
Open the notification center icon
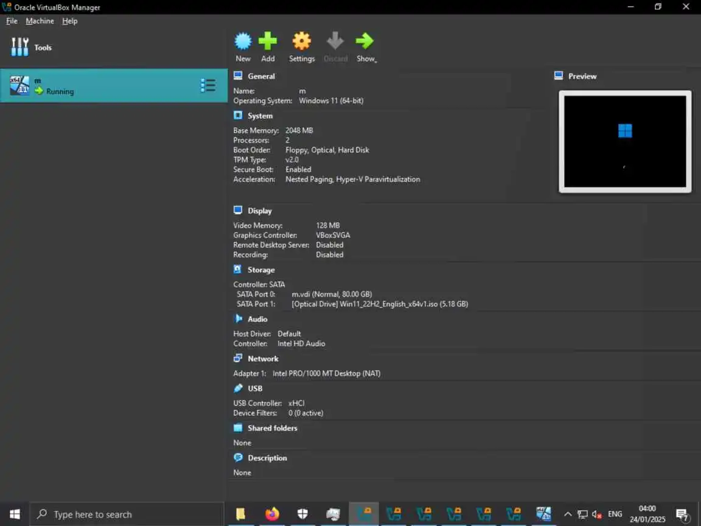click(x=682, y=515)
